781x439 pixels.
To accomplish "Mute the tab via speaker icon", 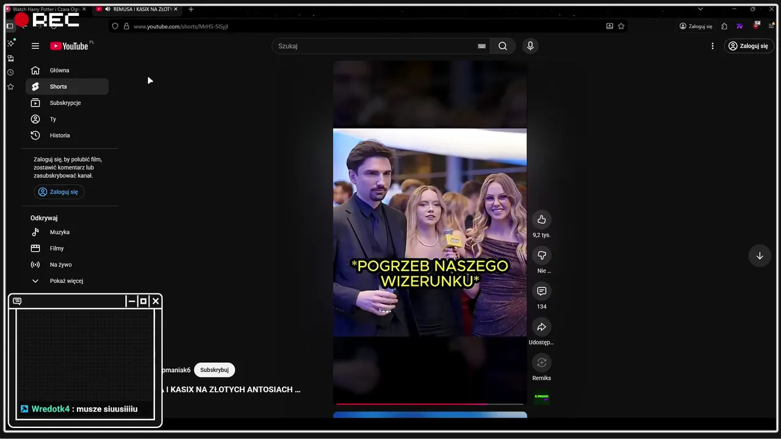I will tap(107, 9).
